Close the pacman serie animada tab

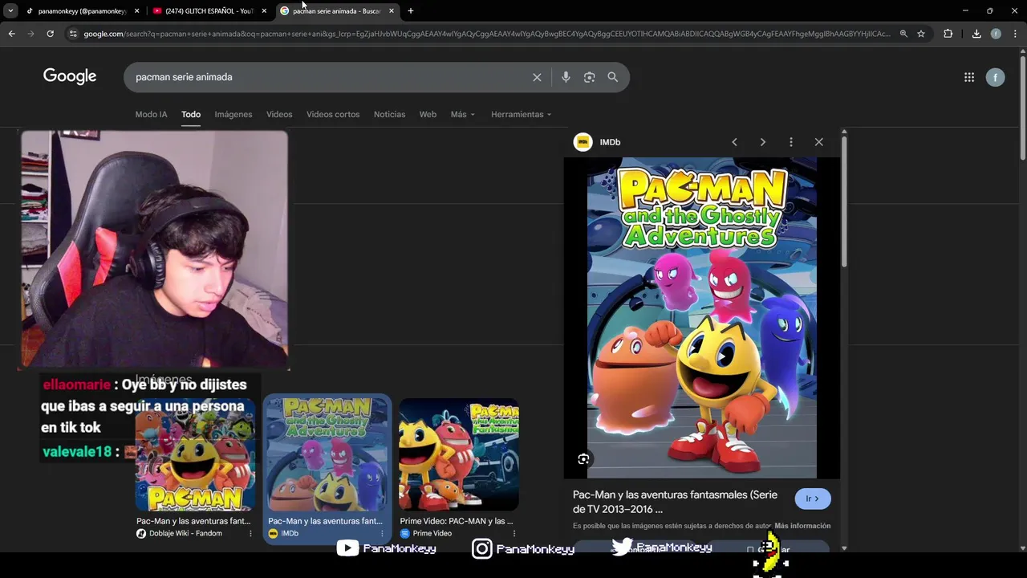(x=392, y=10)
